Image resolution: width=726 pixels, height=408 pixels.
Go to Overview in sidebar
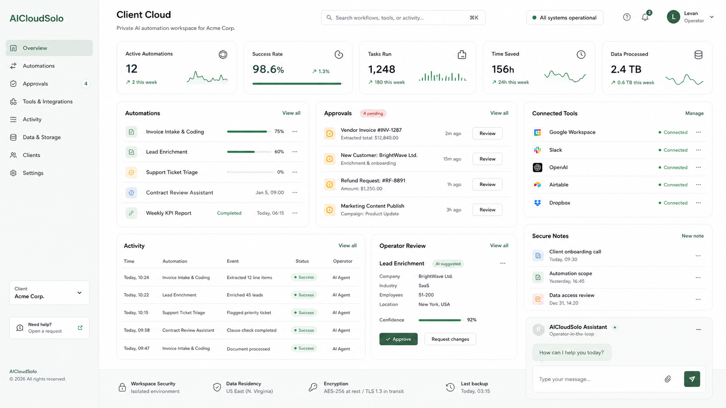pyautogui.click(x=49, y=48)
